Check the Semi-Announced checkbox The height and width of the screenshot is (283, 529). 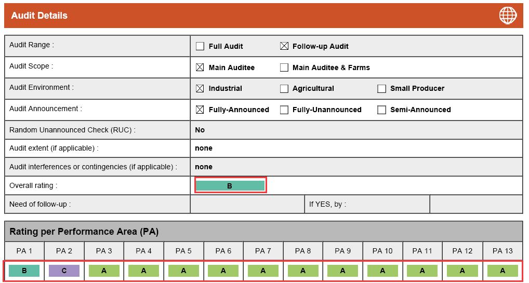tap(381, 110)
